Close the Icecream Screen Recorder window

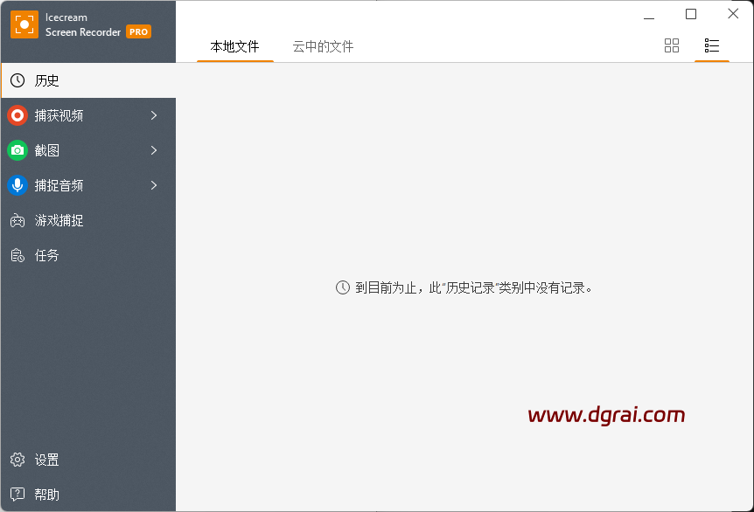733,13
